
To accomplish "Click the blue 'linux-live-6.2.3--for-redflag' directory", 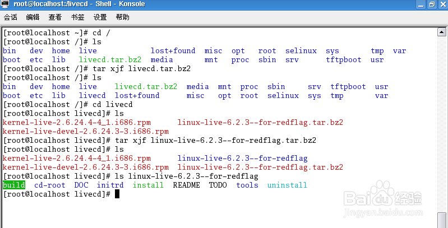I will point(242,158).
